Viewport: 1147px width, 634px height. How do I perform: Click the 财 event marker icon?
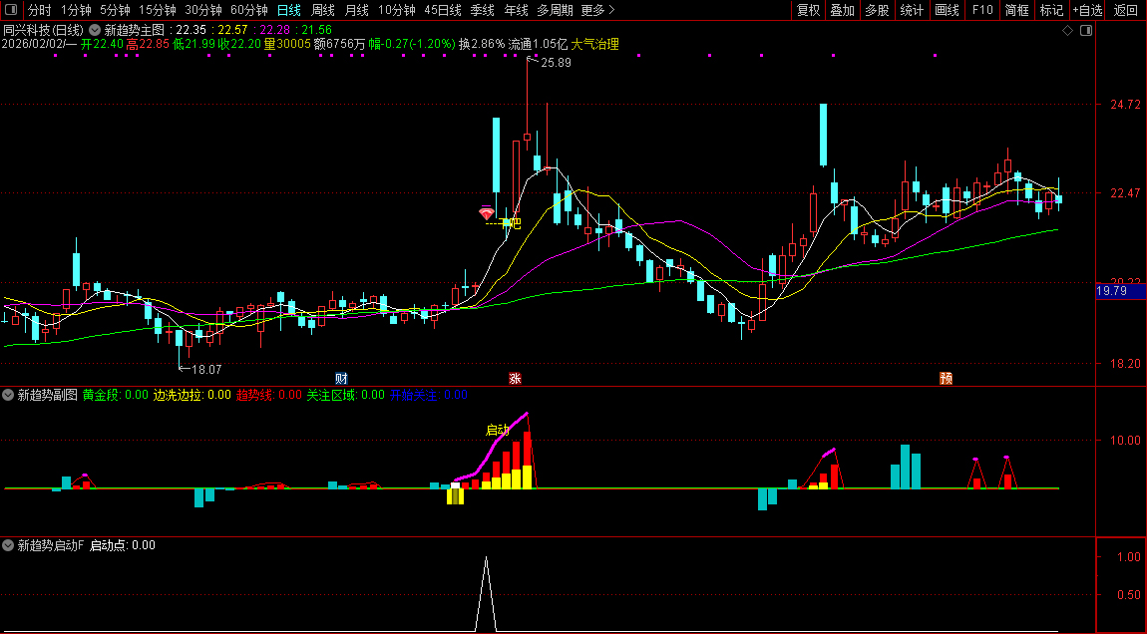[341, 378]
